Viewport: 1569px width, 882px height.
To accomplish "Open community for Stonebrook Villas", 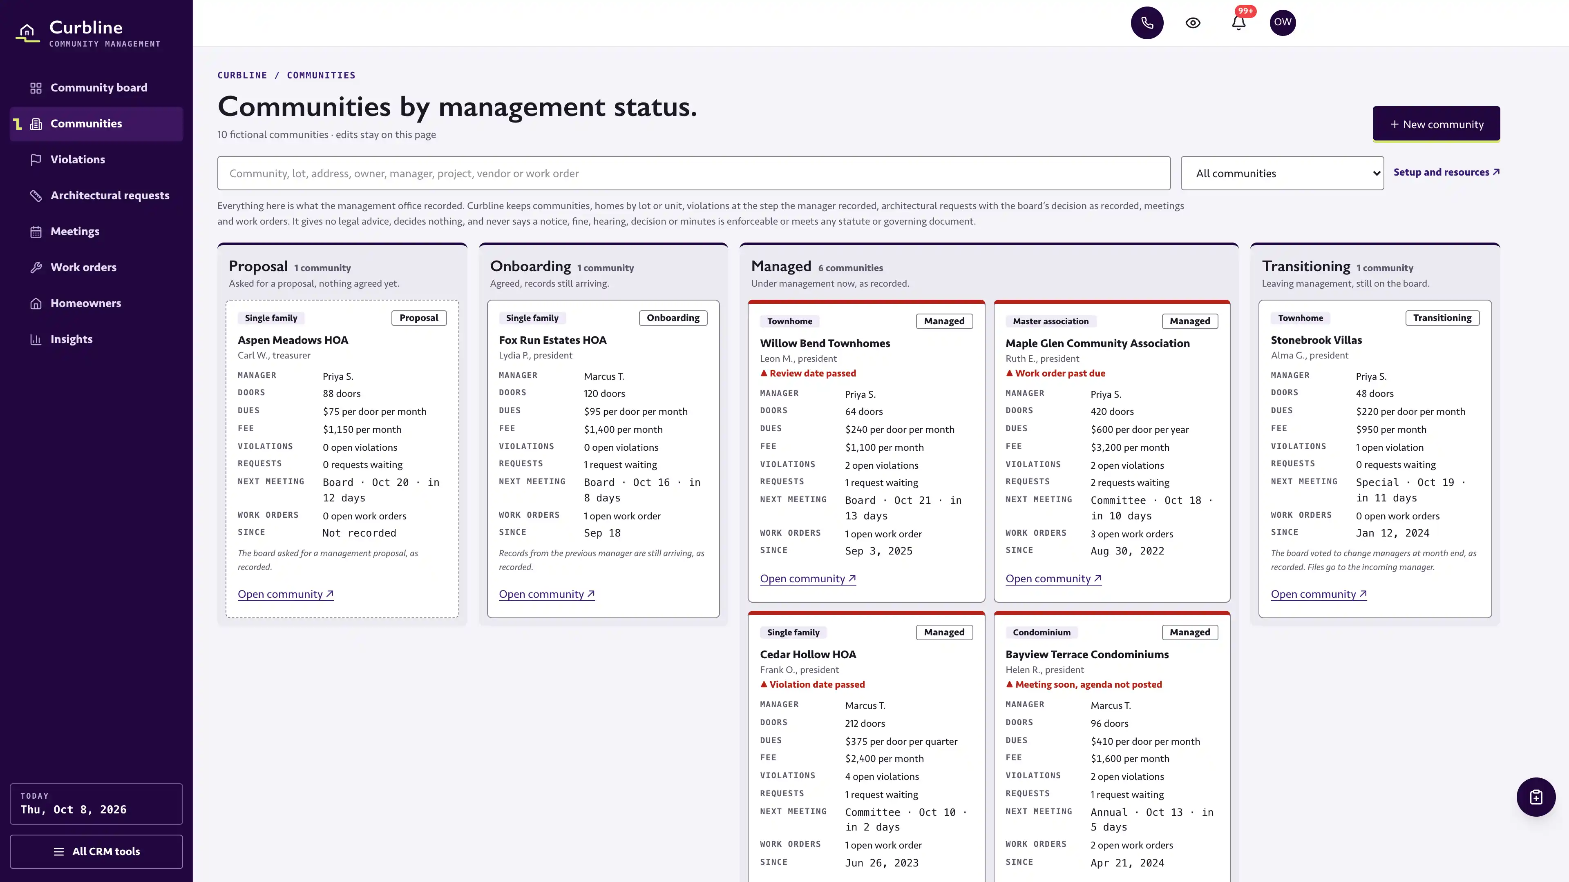I will pyautogui.click(x=1319, y=594).
